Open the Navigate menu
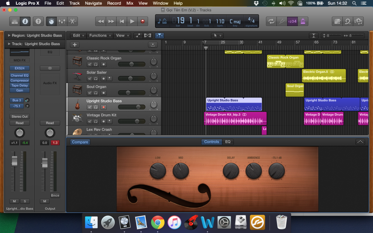 coord(94,3)
